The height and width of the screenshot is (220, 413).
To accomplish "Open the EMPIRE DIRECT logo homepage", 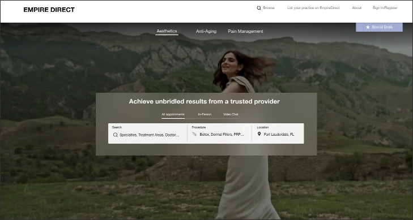I will click(x=49, y=10).
